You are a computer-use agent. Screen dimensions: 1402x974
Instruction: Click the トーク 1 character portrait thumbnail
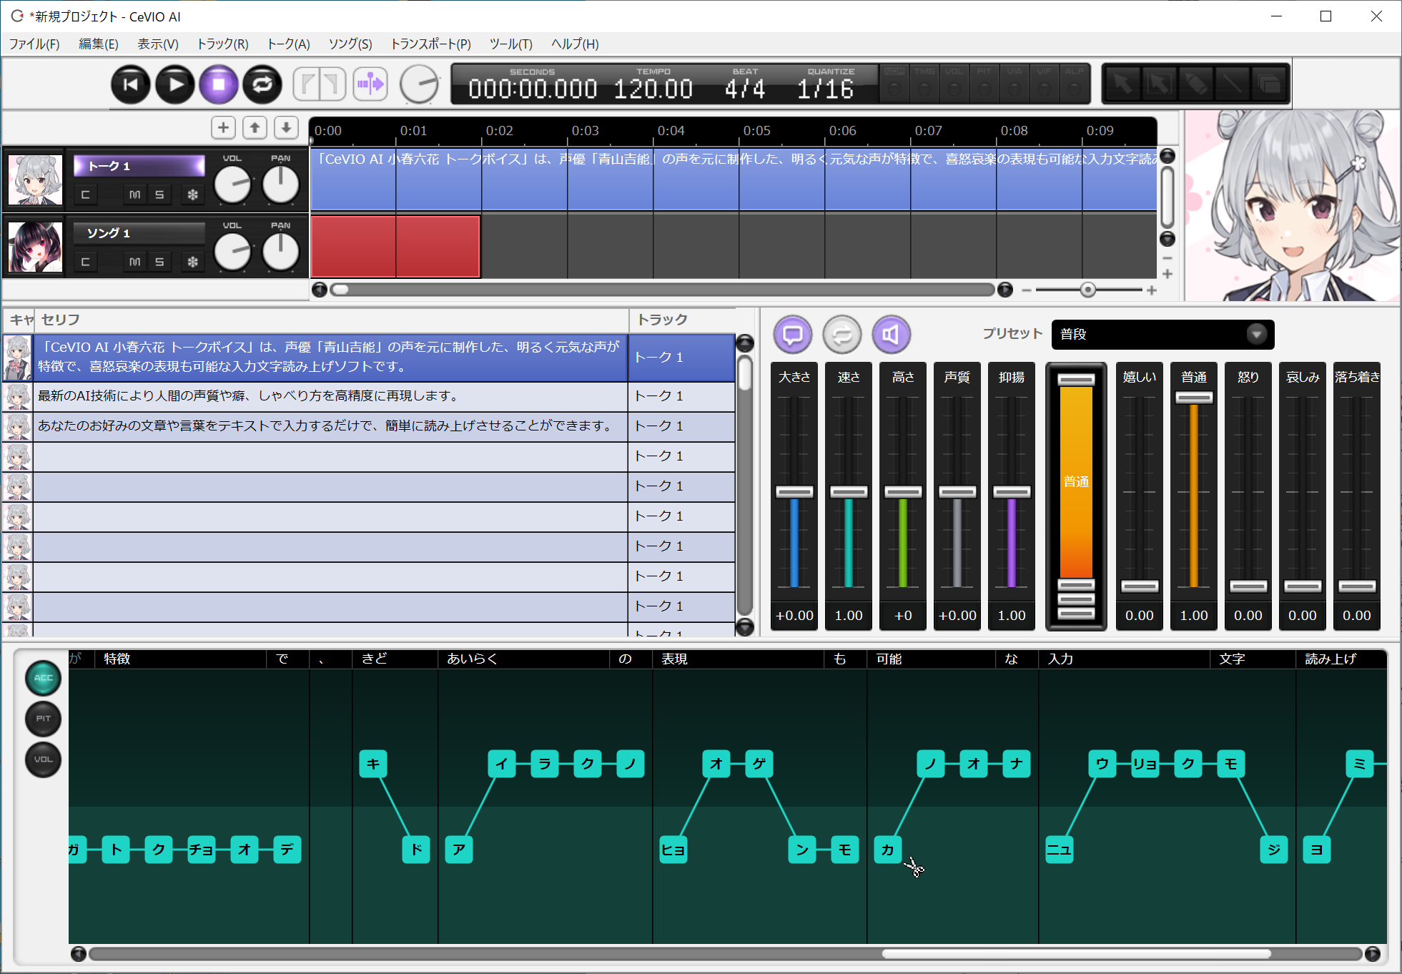[35, 179]
